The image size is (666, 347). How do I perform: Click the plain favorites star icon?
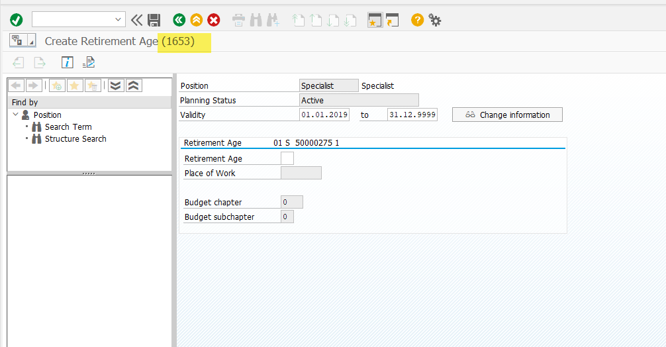(74, 85)
